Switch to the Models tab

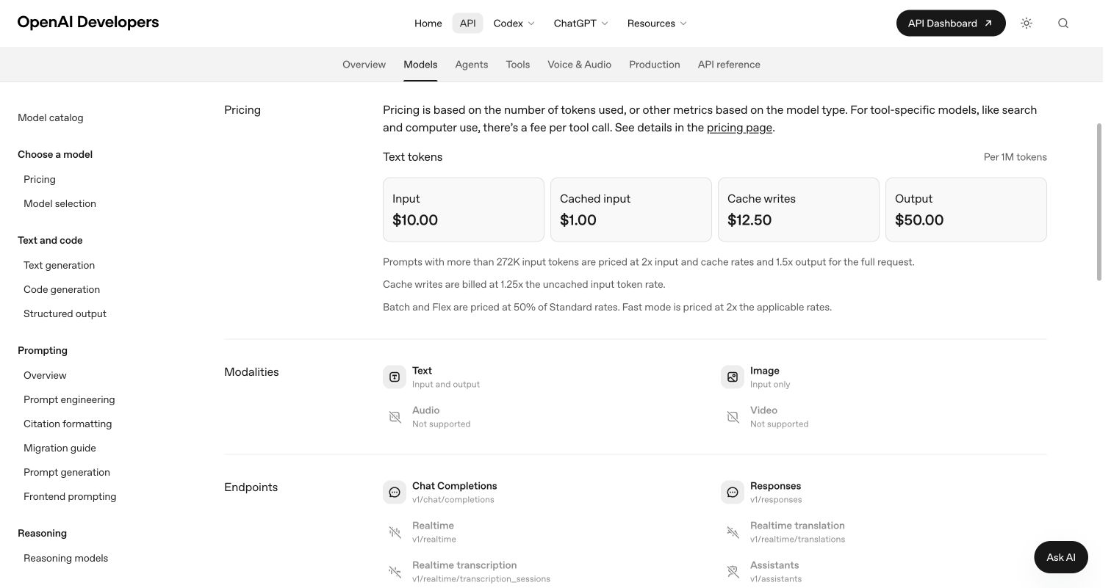click(420, 65)
